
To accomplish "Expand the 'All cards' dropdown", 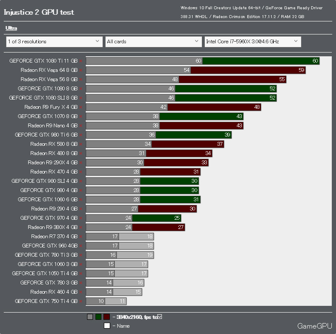I will 153,42.
